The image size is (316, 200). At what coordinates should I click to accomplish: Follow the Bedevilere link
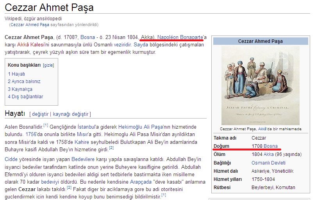[x=83, y=159]
